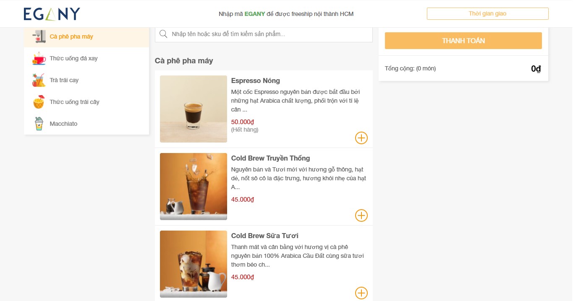573x301 pixels.
Task: Add Cold Brew Truyền Thống to cart
Action: point(361,215)
